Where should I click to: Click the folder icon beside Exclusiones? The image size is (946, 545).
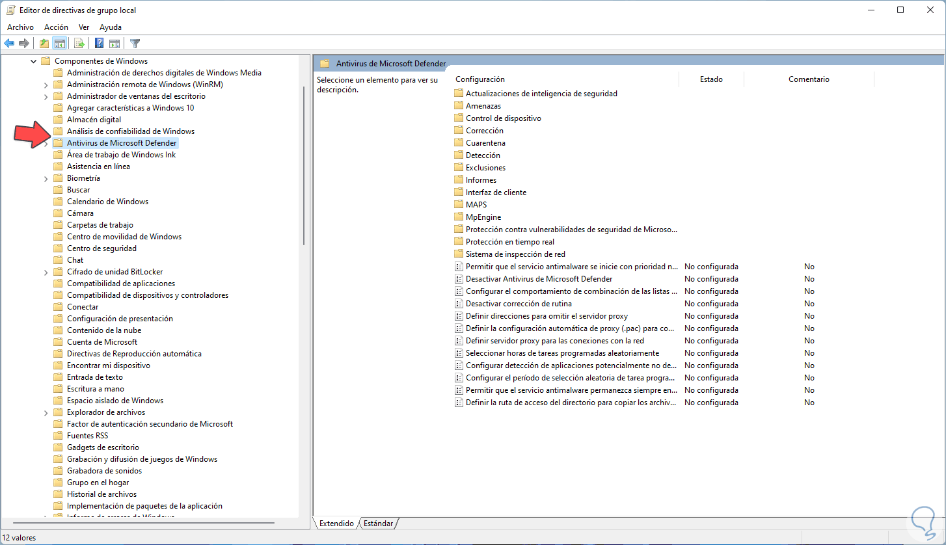[x=459, y=168]
